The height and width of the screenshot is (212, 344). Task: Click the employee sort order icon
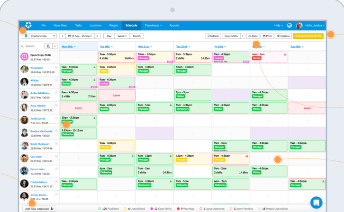[48, 46]
